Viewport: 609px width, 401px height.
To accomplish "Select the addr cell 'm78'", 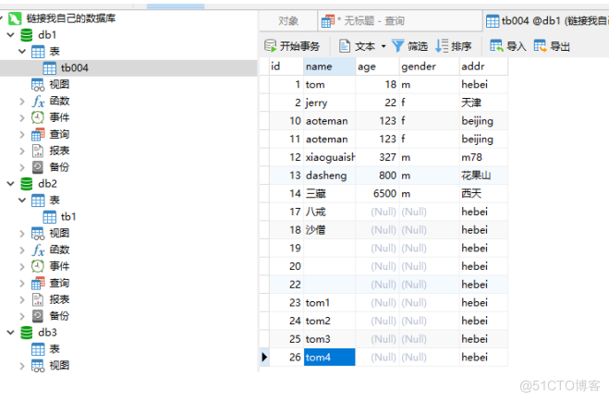I will [483, 157].
